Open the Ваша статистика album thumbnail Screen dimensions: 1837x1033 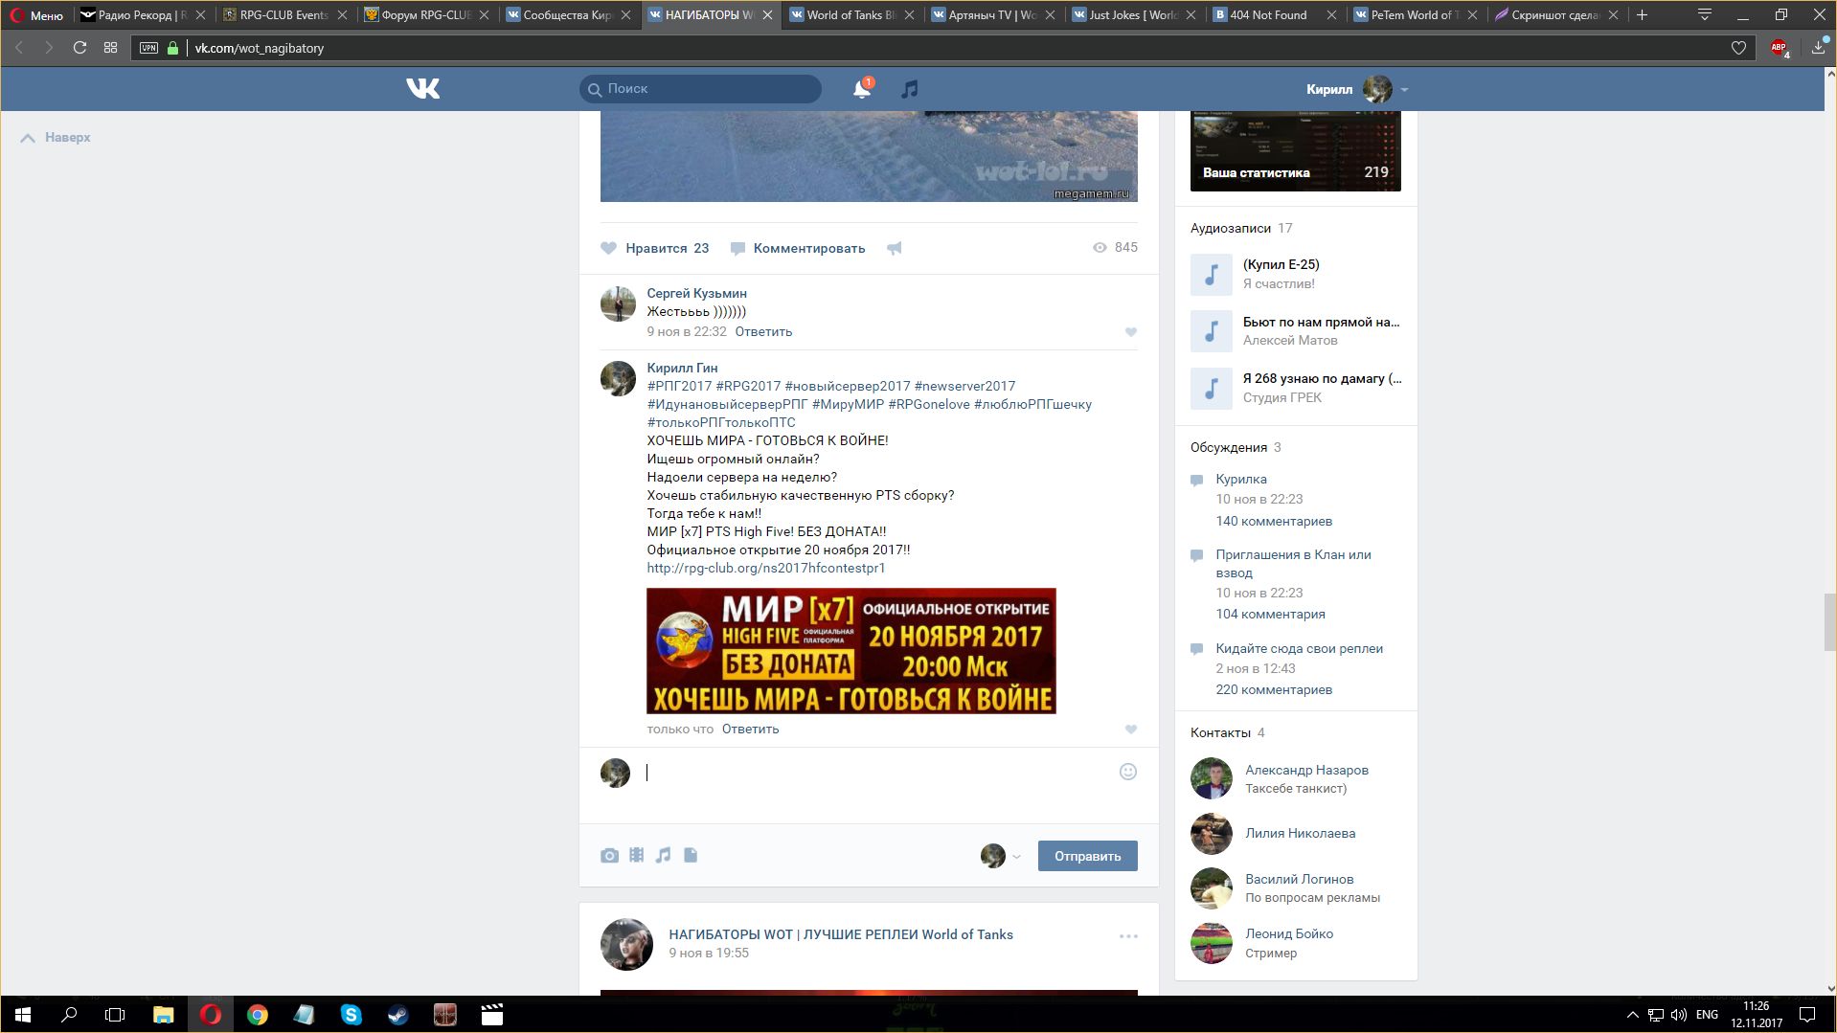(1295, 151)
